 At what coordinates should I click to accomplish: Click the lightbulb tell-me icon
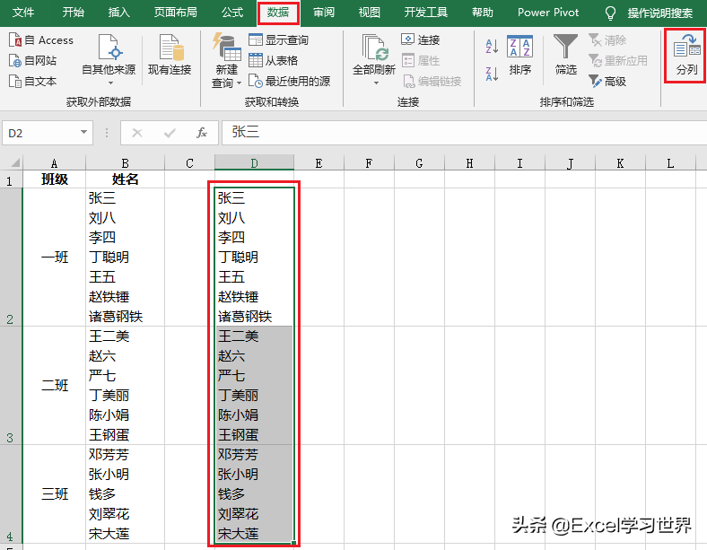[610, 13]
